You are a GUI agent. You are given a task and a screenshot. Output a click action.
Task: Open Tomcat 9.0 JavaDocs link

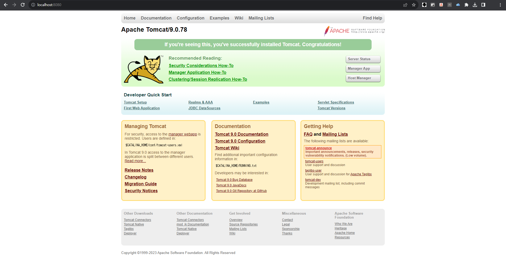tap(231, 185)
